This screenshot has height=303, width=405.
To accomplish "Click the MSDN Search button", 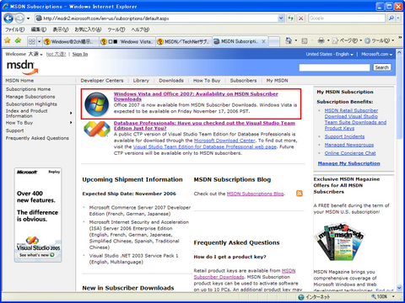I will click(382, 67).
